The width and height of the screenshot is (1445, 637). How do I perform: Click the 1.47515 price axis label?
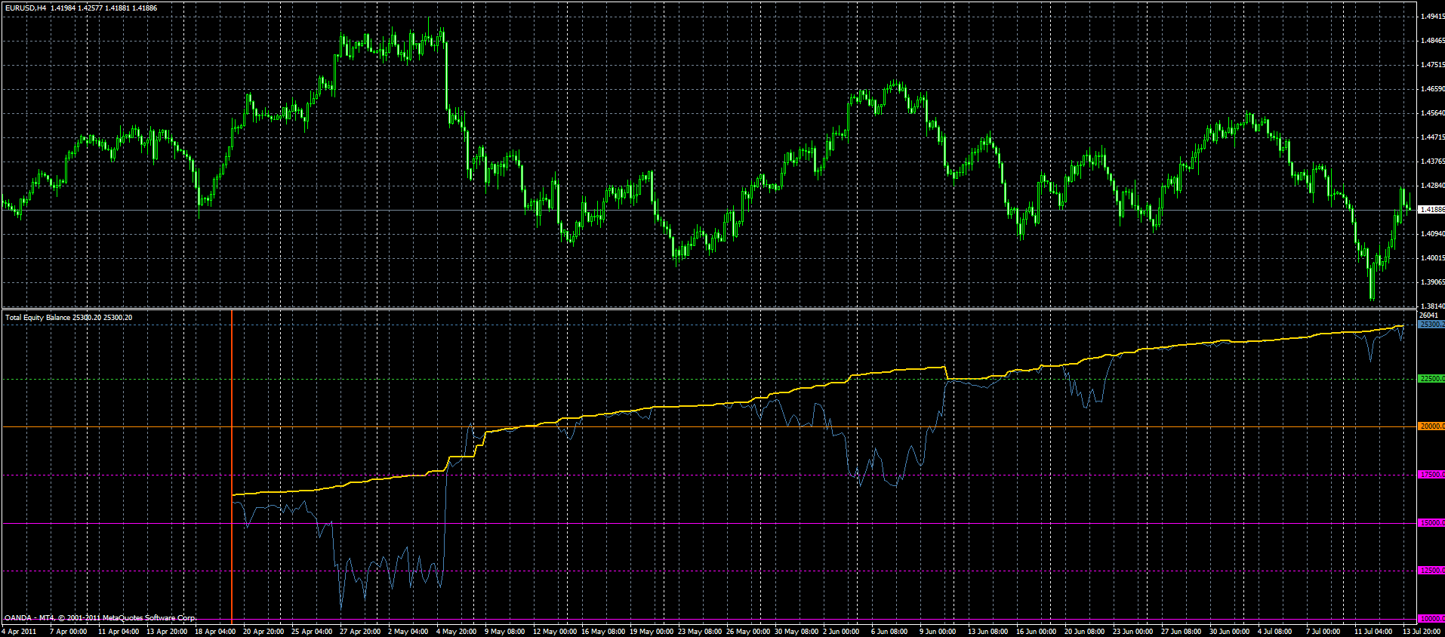[x=1432, y=64]
